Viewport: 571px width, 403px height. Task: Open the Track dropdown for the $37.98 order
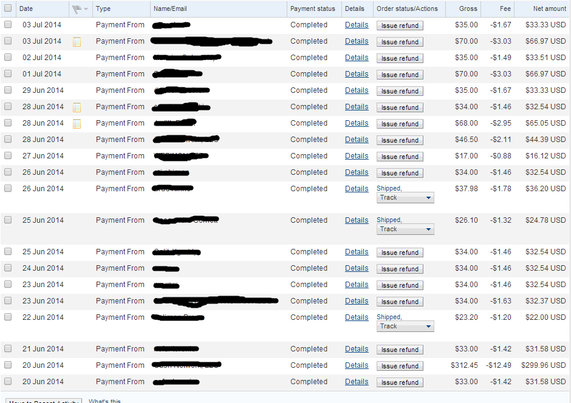(x=405, y=198)
